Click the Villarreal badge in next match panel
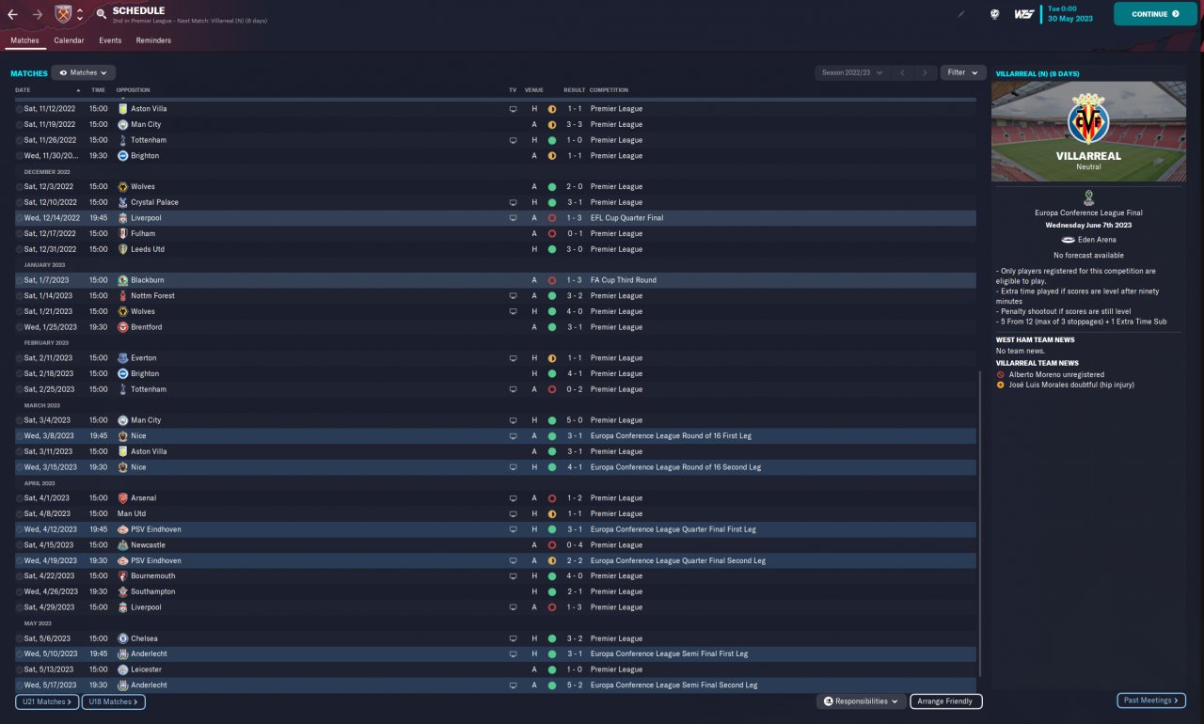 click(1088, 118)
